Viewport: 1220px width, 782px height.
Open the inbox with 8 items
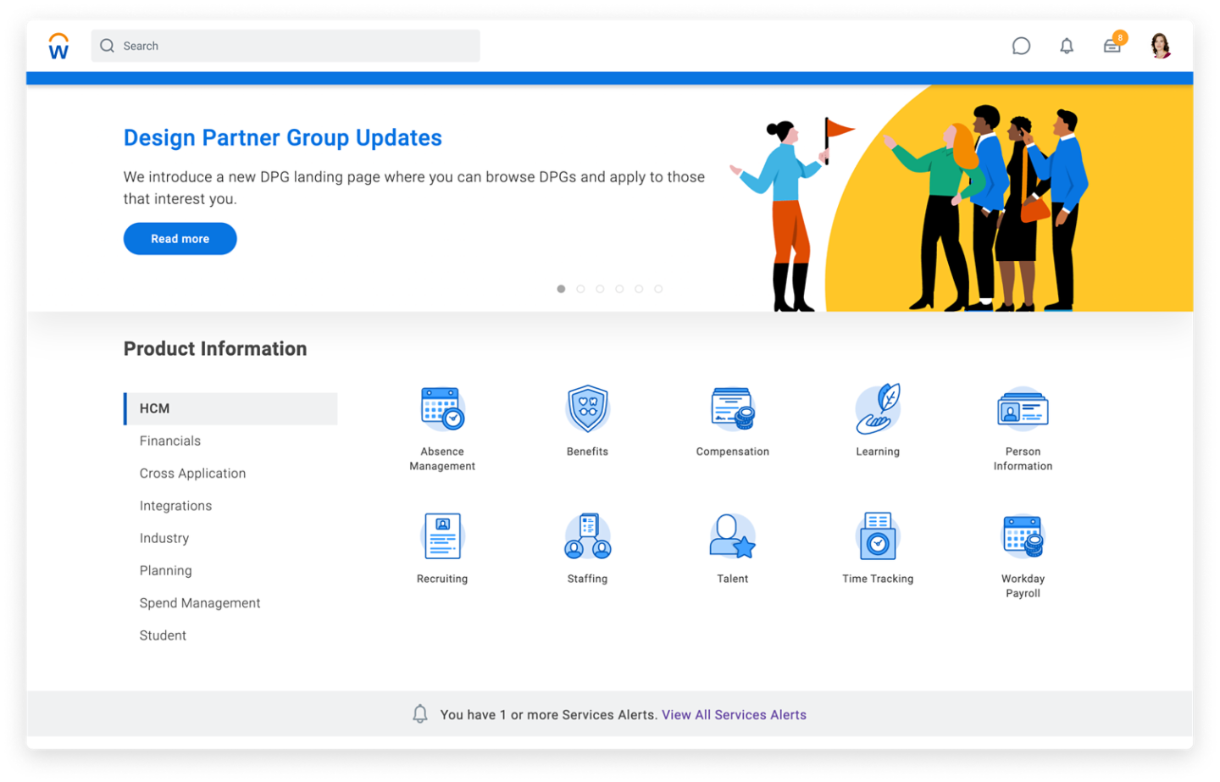pos(1112,46)
